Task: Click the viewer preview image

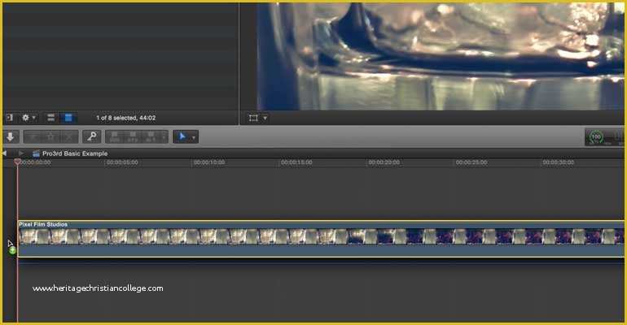Action: pyautogui.click(x=440, y=57)
